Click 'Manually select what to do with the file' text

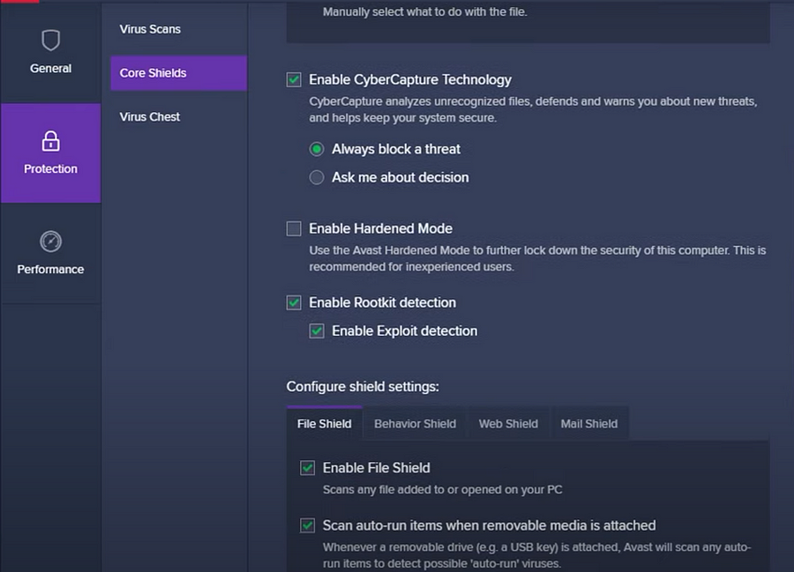[425, 11]
